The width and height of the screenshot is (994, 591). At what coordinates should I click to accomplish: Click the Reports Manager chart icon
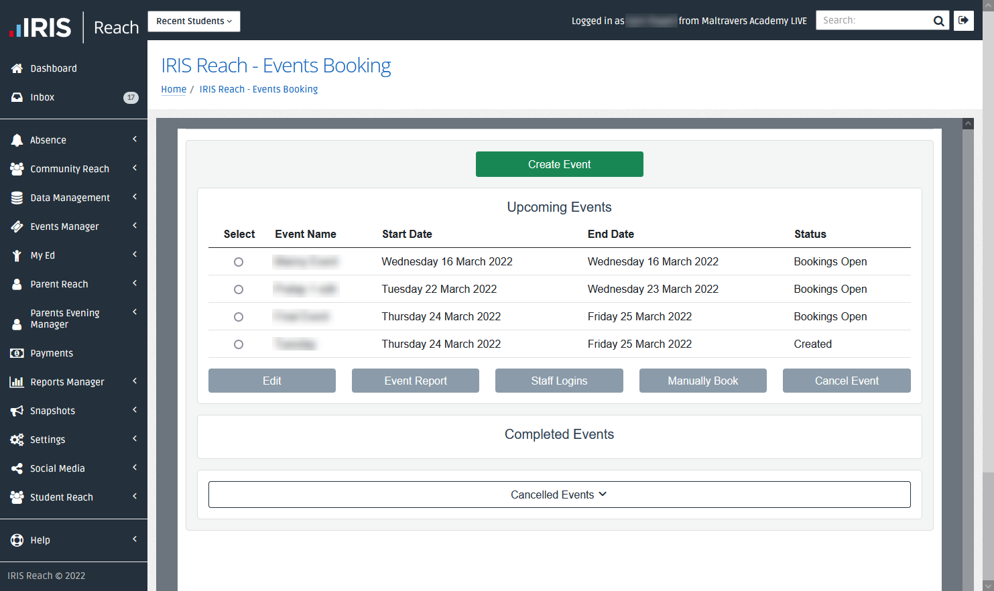[17, 382]
